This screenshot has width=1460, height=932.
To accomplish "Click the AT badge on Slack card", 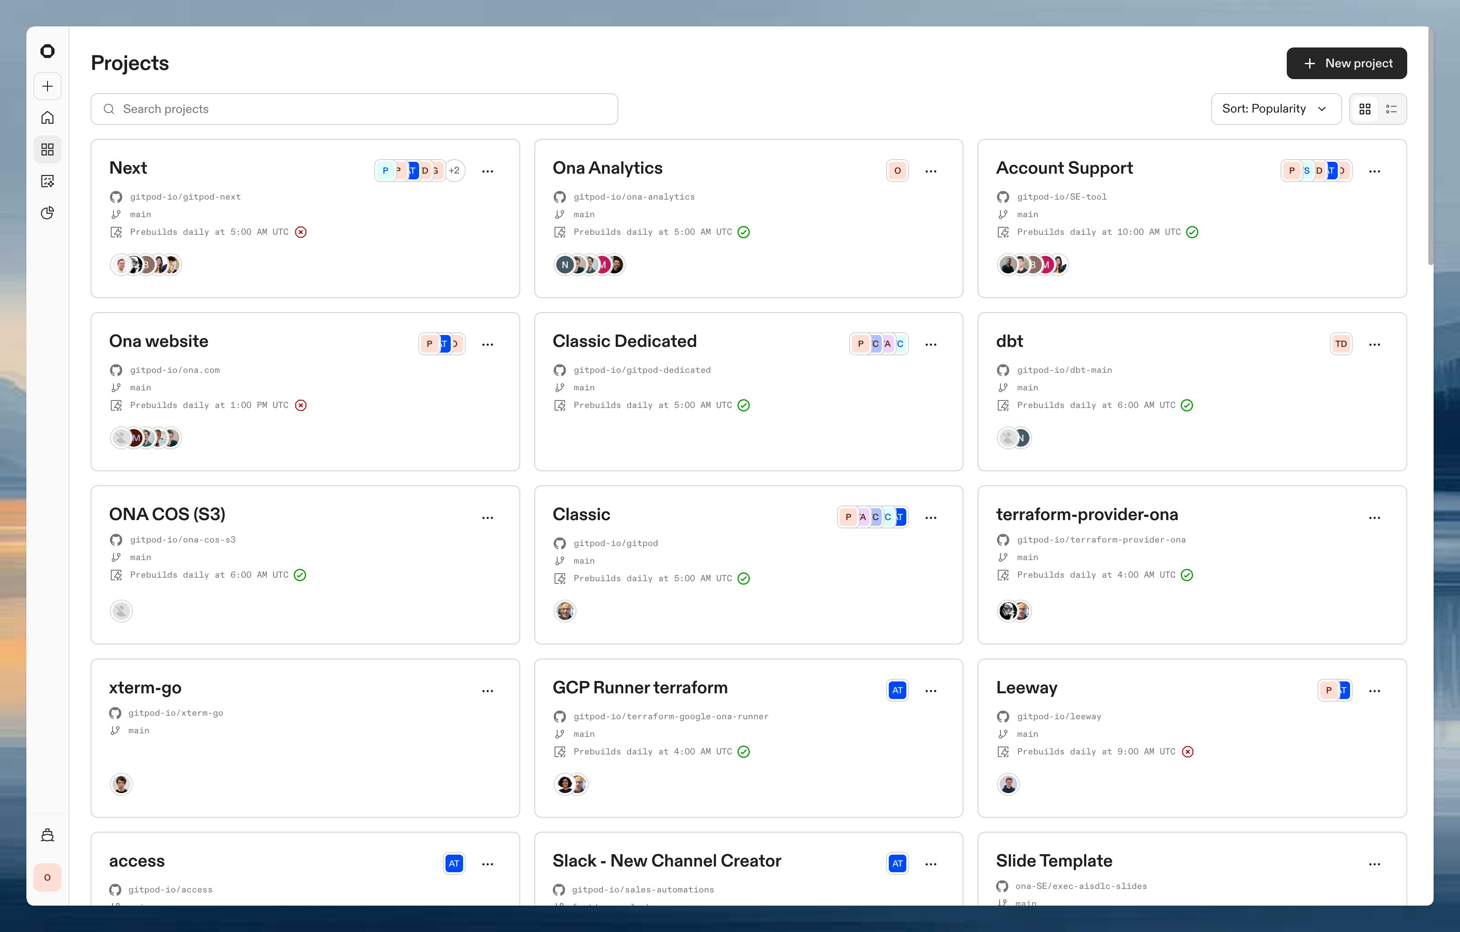I will pos(898,863).
